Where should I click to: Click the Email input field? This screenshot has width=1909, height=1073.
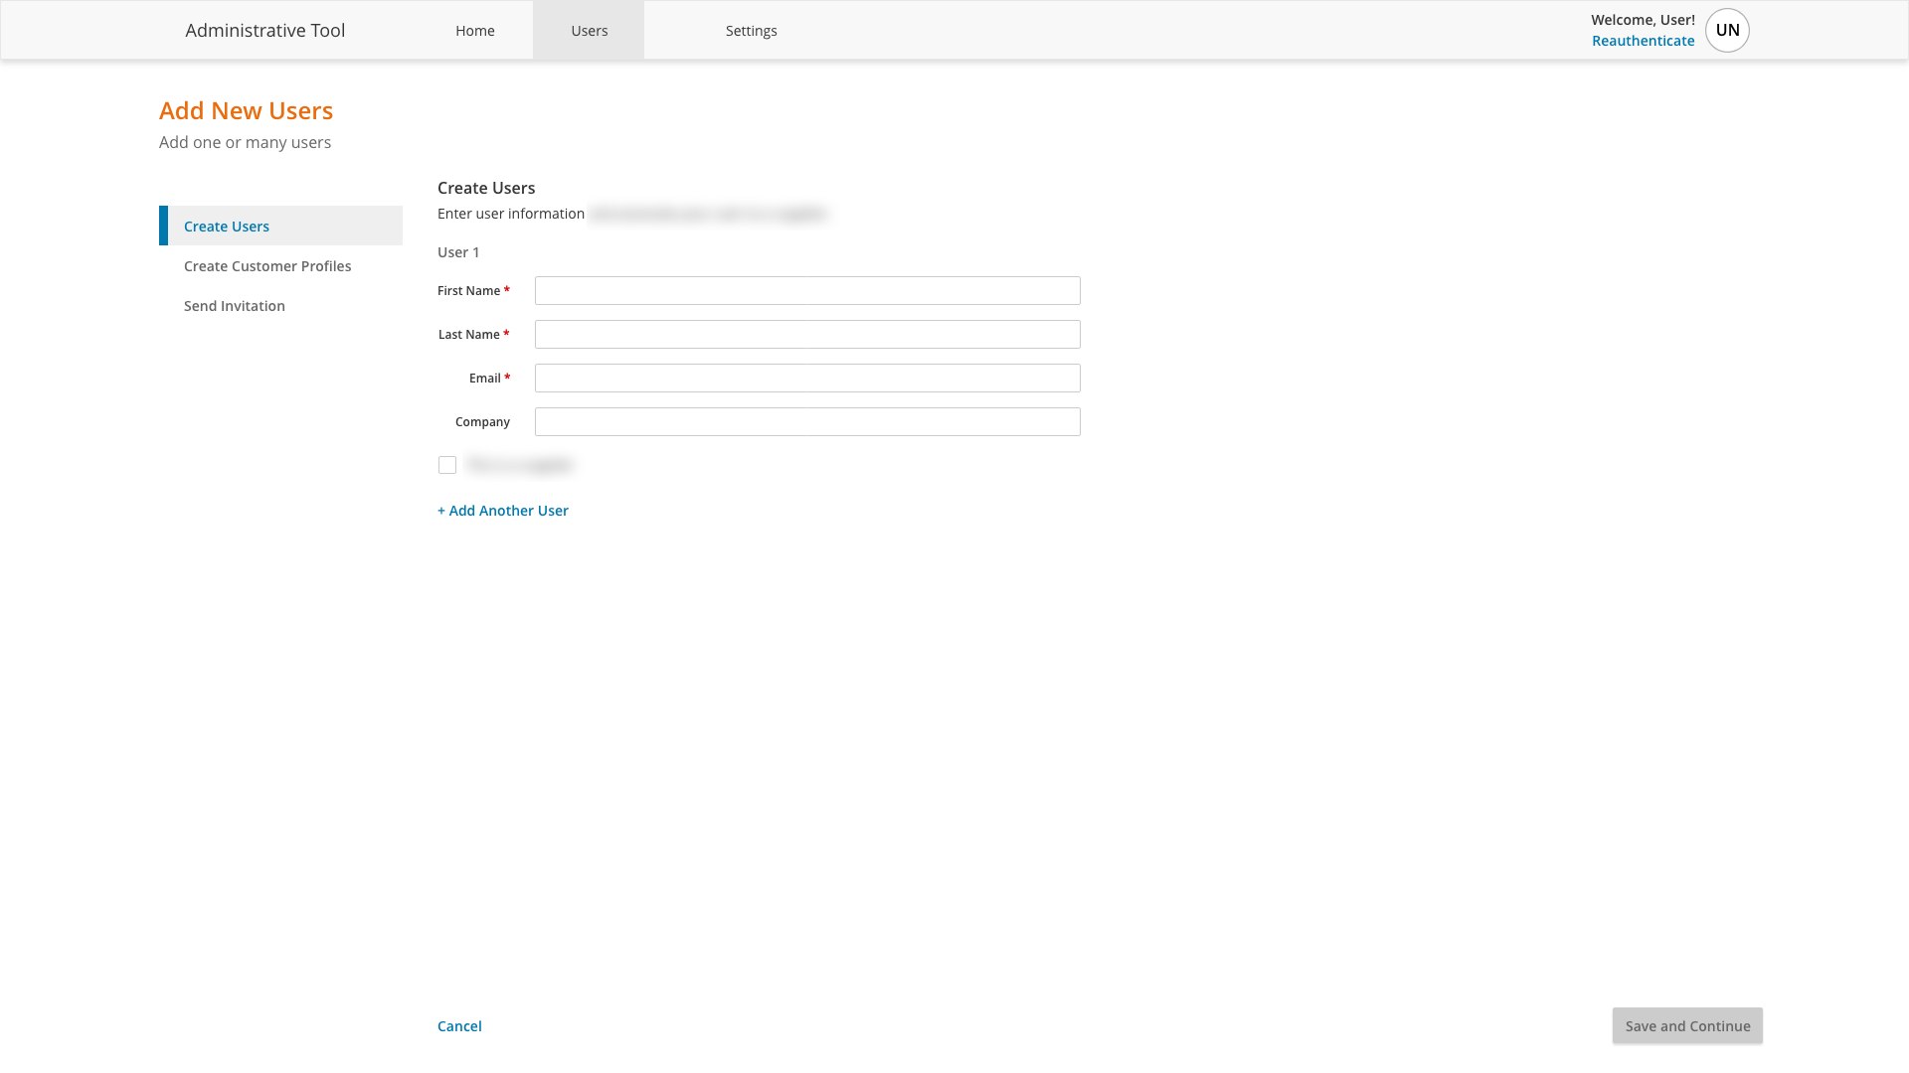(x=806, y=378)
